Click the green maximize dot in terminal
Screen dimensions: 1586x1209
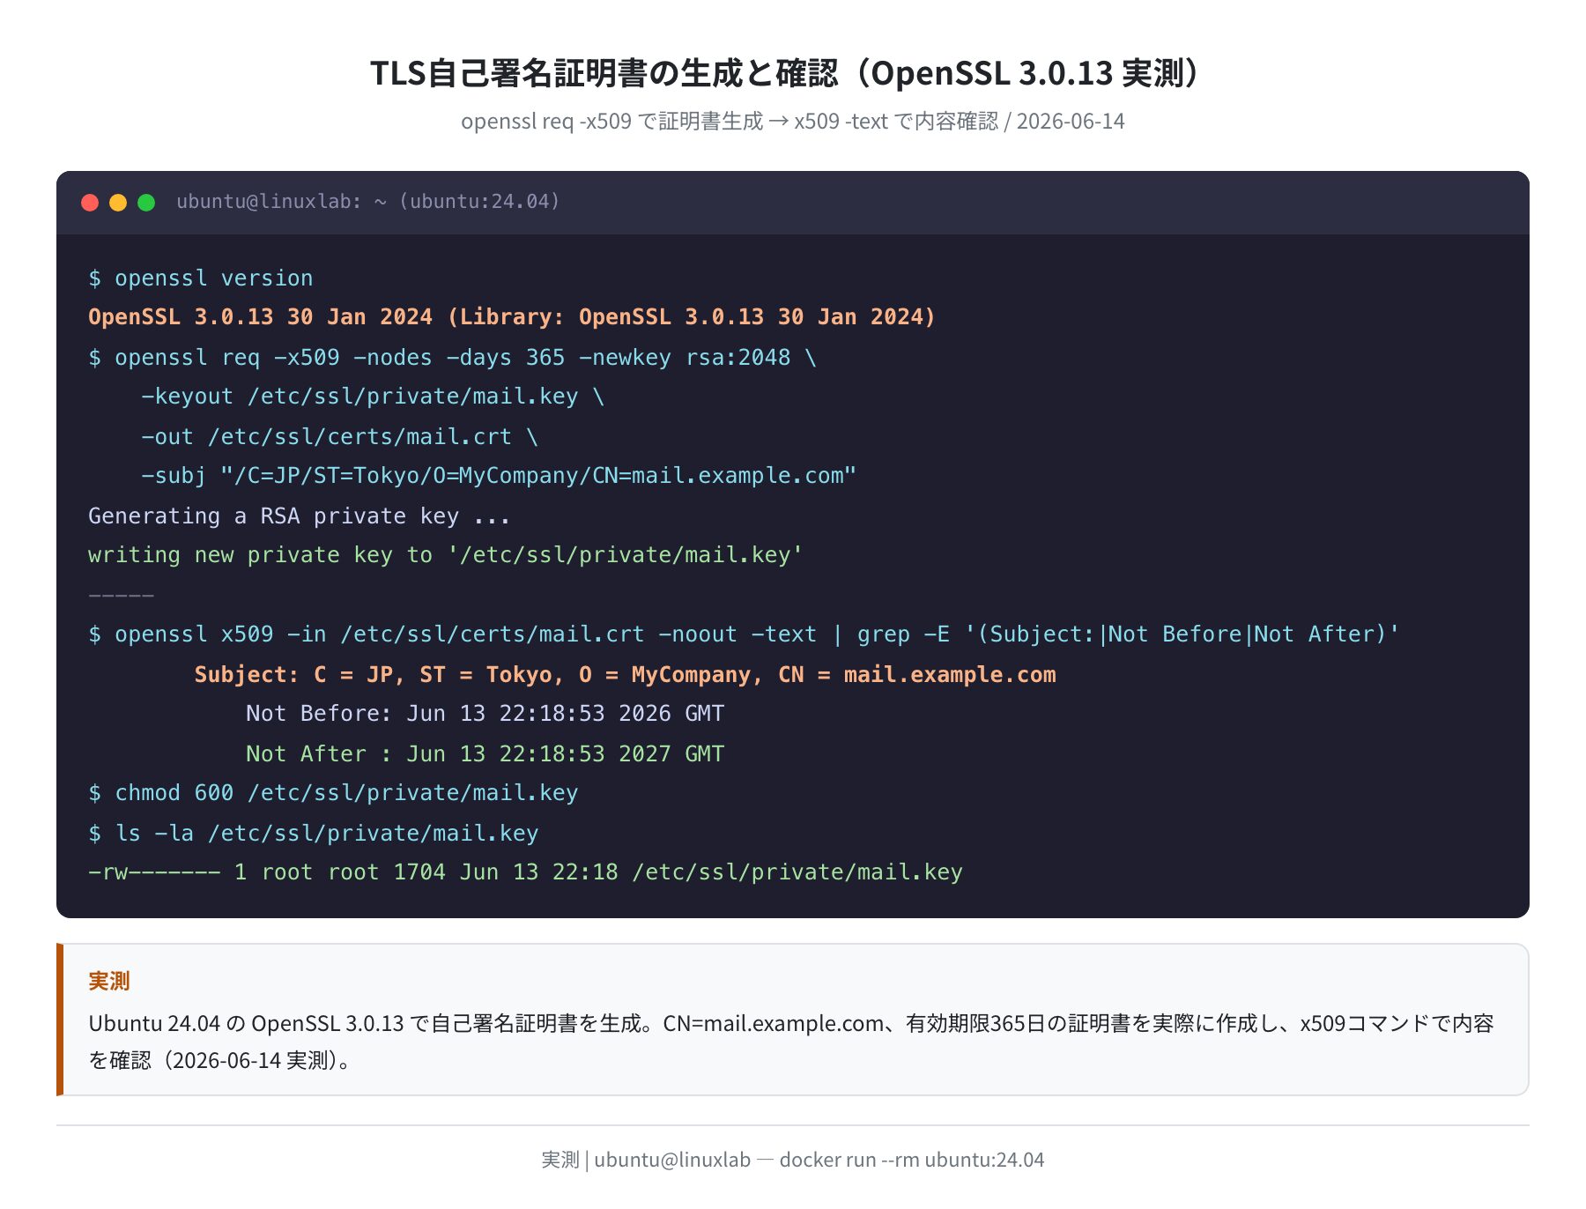146,203
